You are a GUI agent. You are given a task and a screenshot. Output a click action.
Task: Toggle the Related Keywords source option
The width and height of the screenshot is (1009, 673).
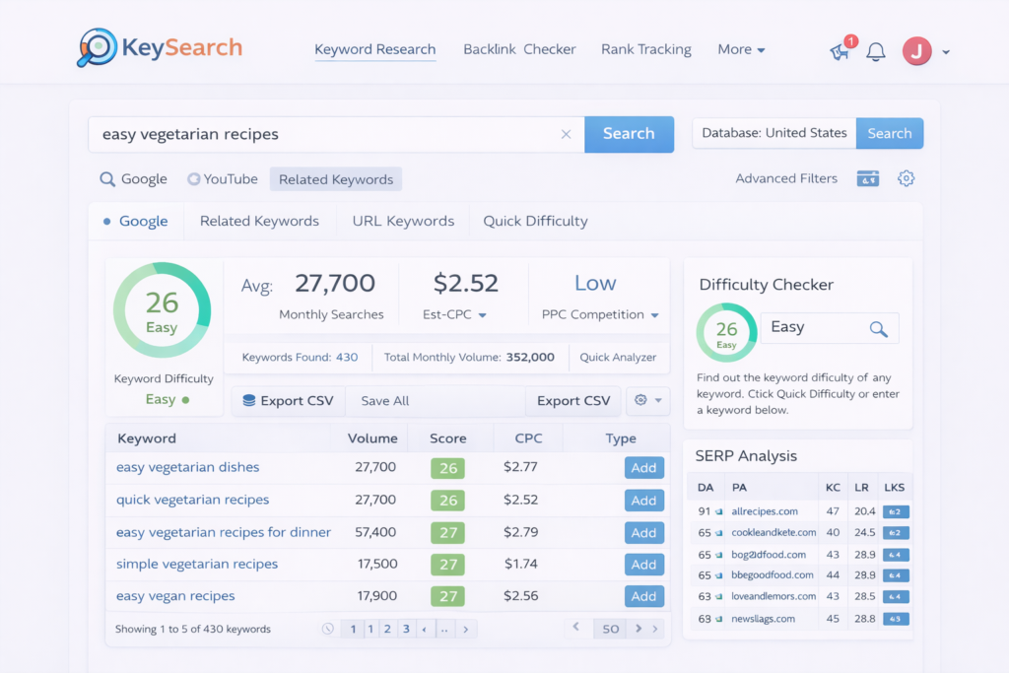(335, 179)
